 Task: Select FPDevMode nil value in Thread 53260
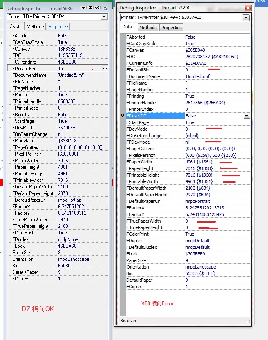(188, 142)
